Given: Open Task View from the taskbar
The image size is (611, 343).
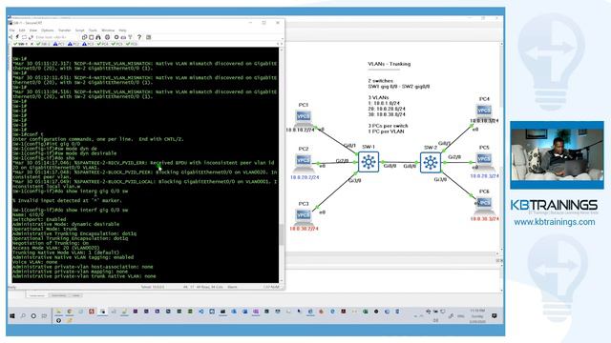Looking at the screenshot, I should [44, 315].
